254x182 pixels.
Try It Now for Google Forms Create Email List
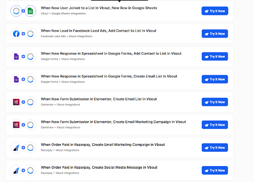click(215, 79)
